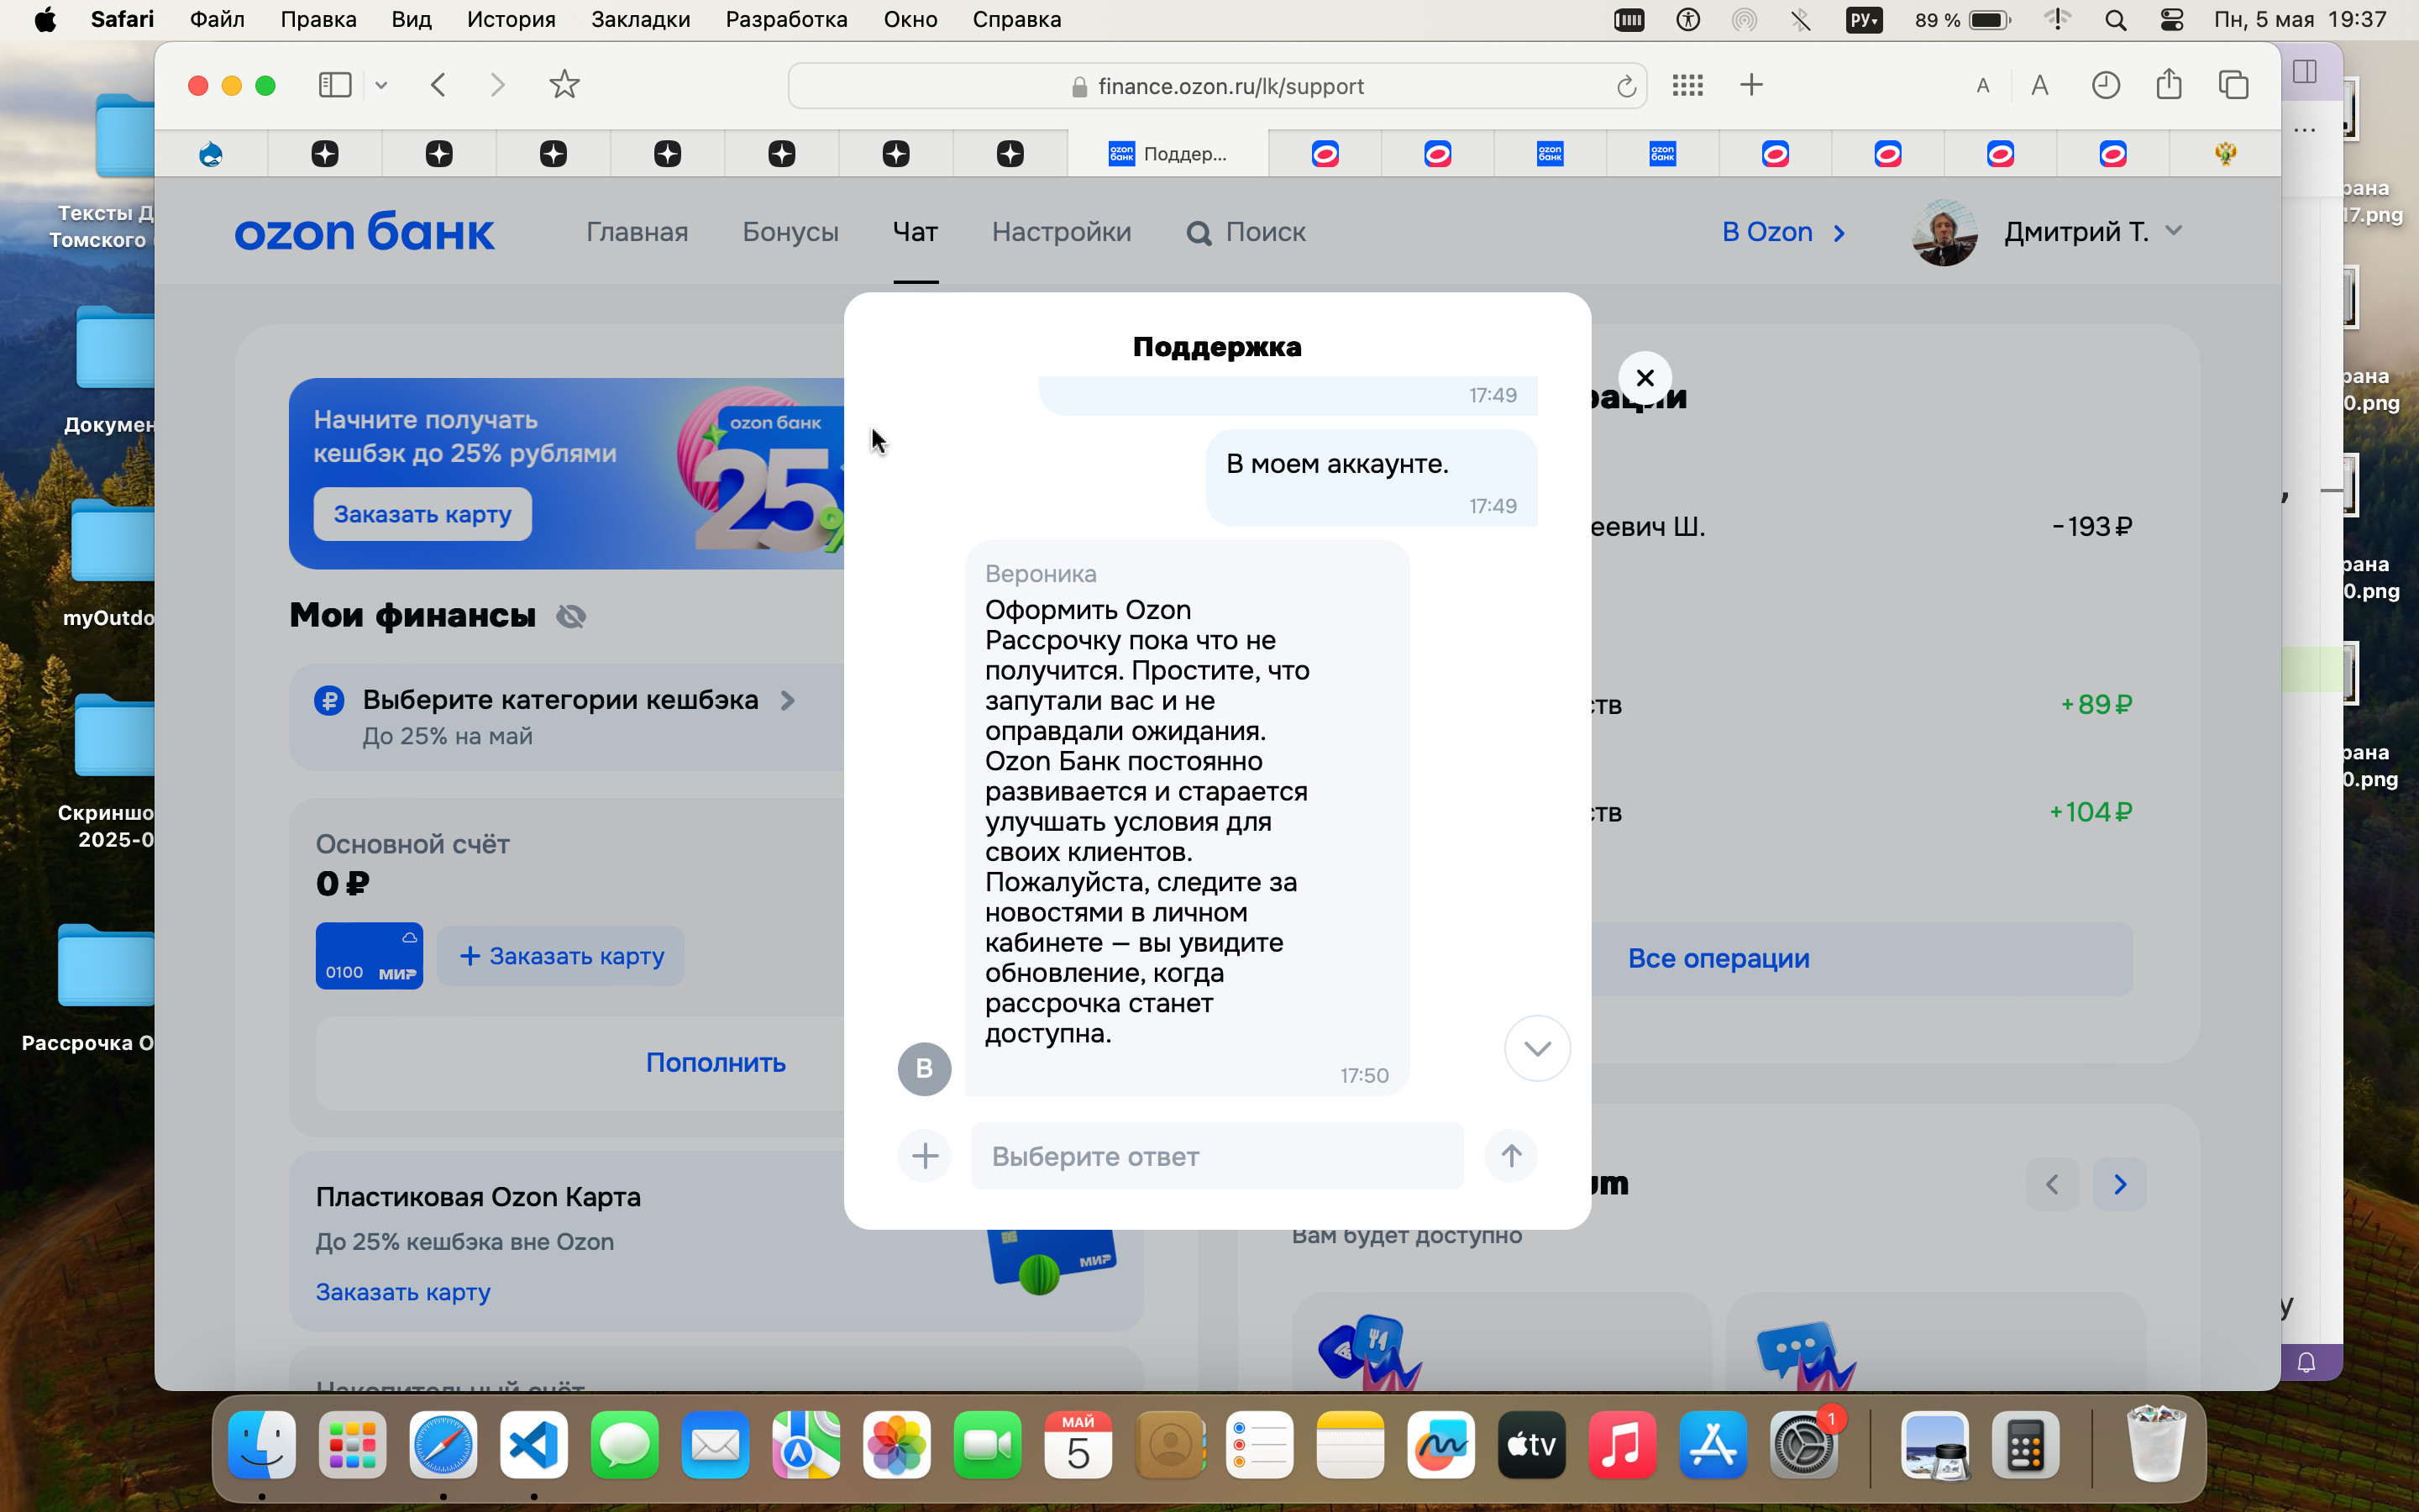
Task: Open the sidebar options dropdown arrow
Action: point(380,86)
